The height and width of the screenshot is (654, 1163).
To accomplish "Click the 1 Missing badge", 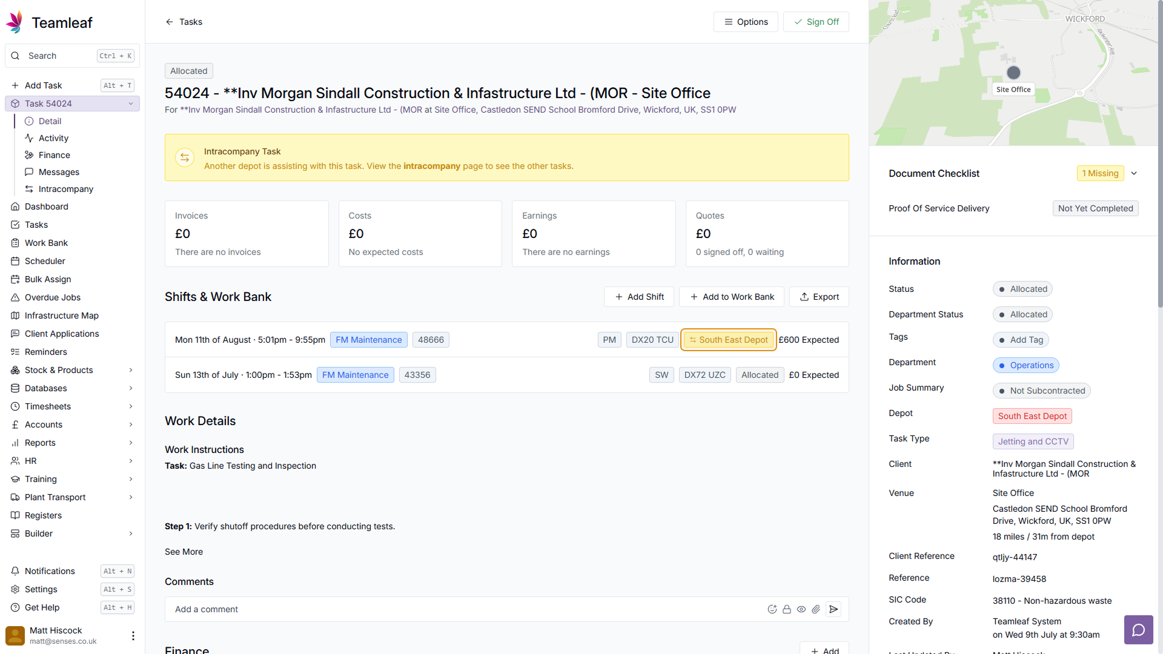I will (1100, 173).
